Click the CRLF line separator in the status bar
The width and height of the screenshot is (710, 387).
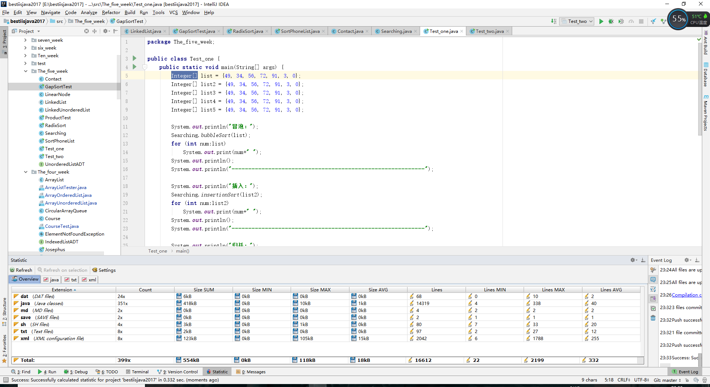(x=624, y=380)
